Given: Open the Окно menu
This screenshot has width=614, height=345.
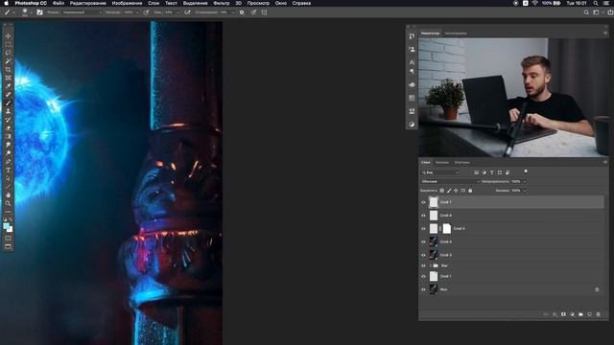Looking at the screenshot, I should tap(280, 3).
